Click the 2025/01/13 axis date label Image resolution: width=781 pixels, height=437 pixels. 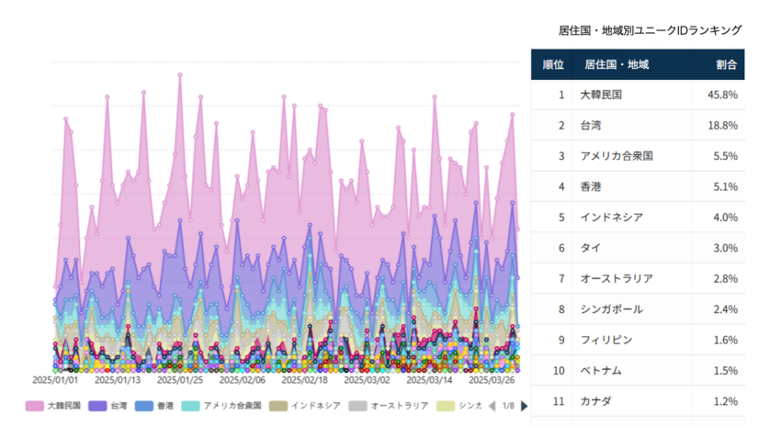tap(118, 380)
